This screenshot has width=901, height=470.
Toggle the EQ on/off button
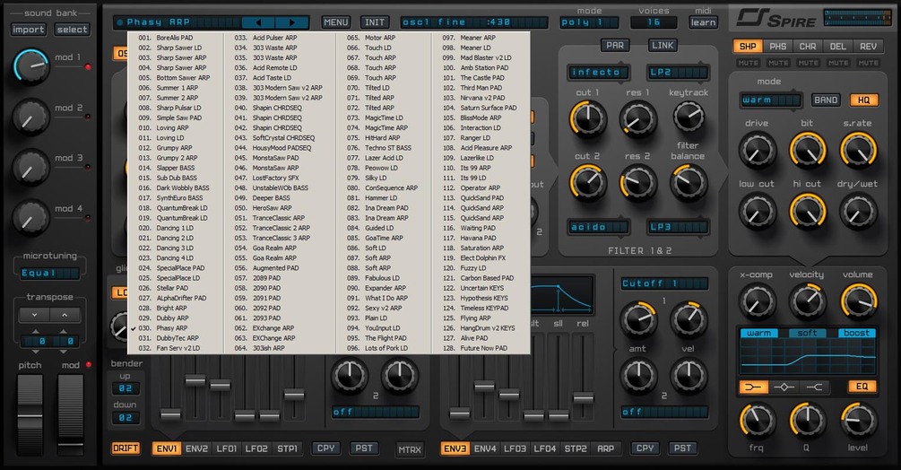pyautogui.click(x=862, y=387)
